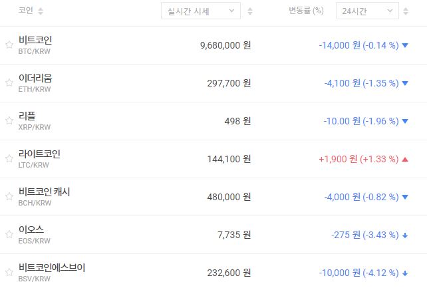Sort by real-time price arrows

249,11
